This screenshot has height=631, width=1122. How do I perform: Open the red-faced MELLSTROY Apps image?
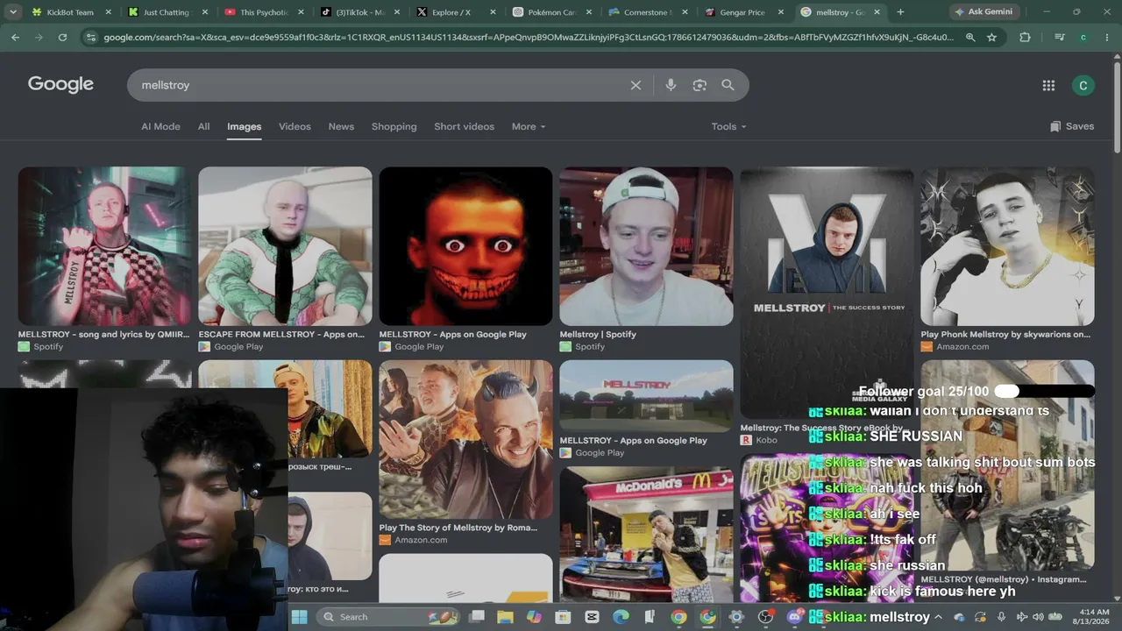465,246
